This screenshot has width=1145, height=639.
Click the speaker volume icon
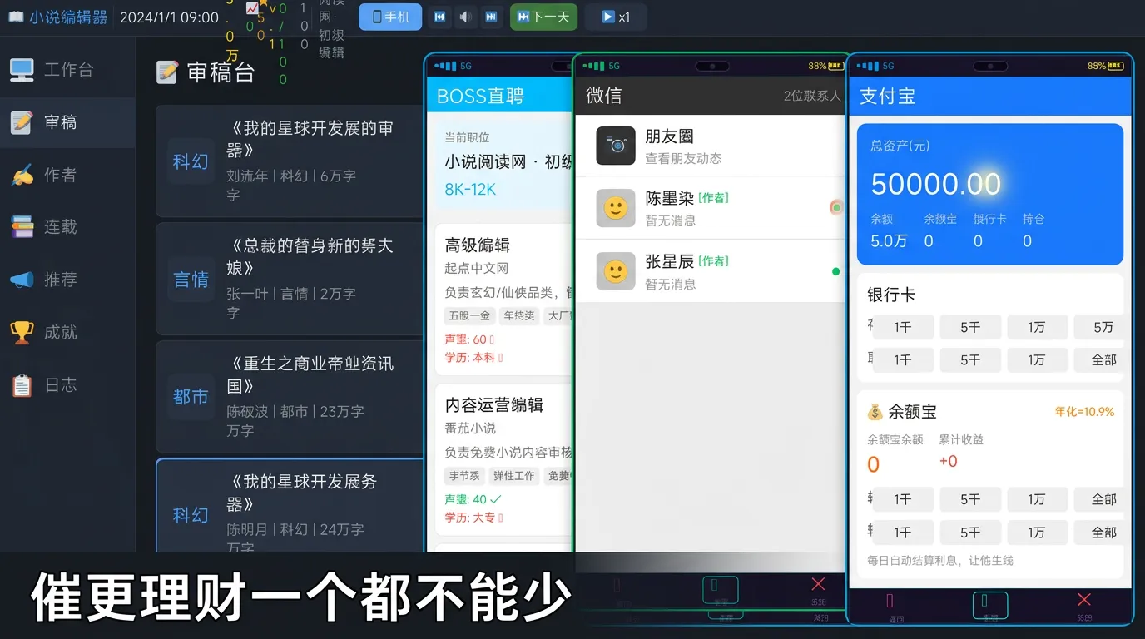tap(465, 17)
